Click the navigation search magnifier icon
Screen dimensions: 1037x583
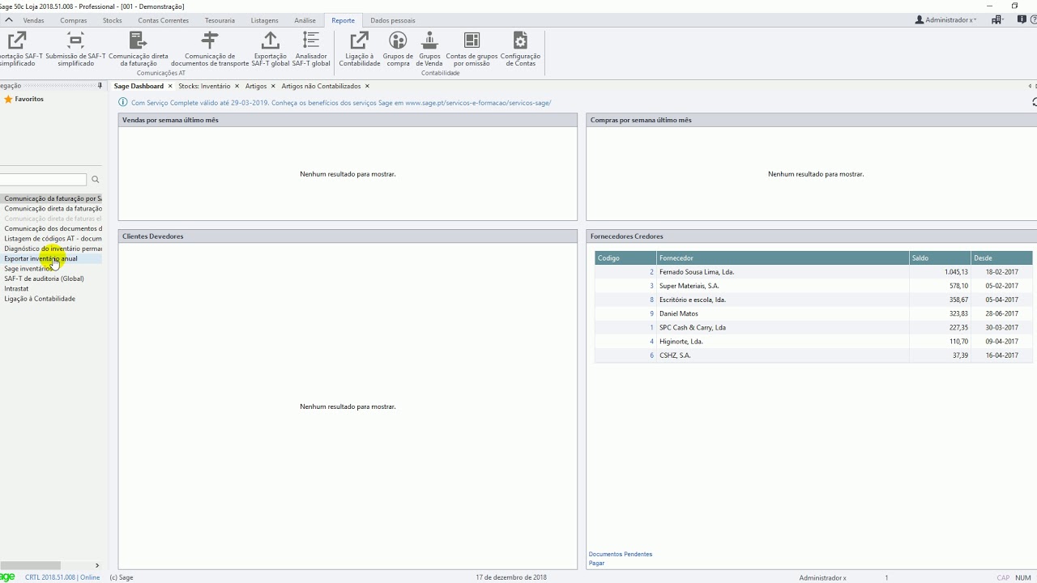click(x=96, y=180)
